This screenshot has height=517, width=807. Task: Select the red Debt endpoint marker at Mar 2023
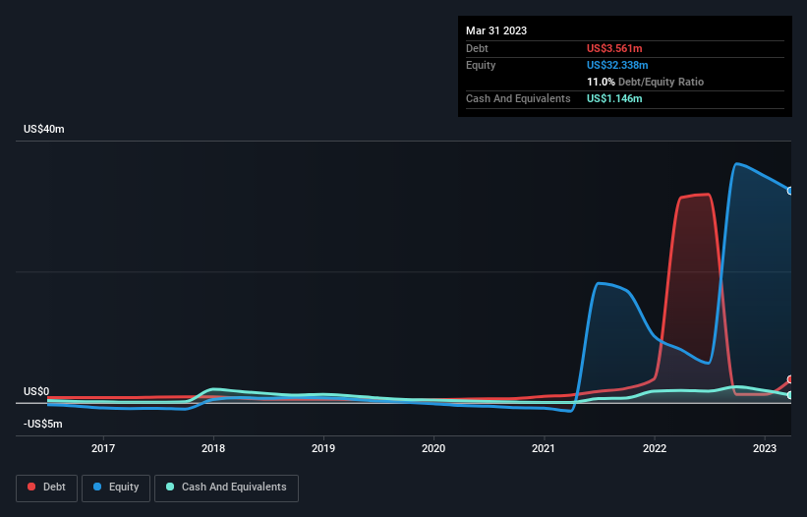click(x=790, y=379)
